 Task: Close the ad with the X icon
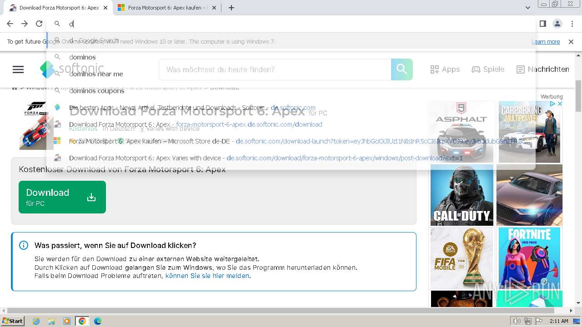[560, 104]
